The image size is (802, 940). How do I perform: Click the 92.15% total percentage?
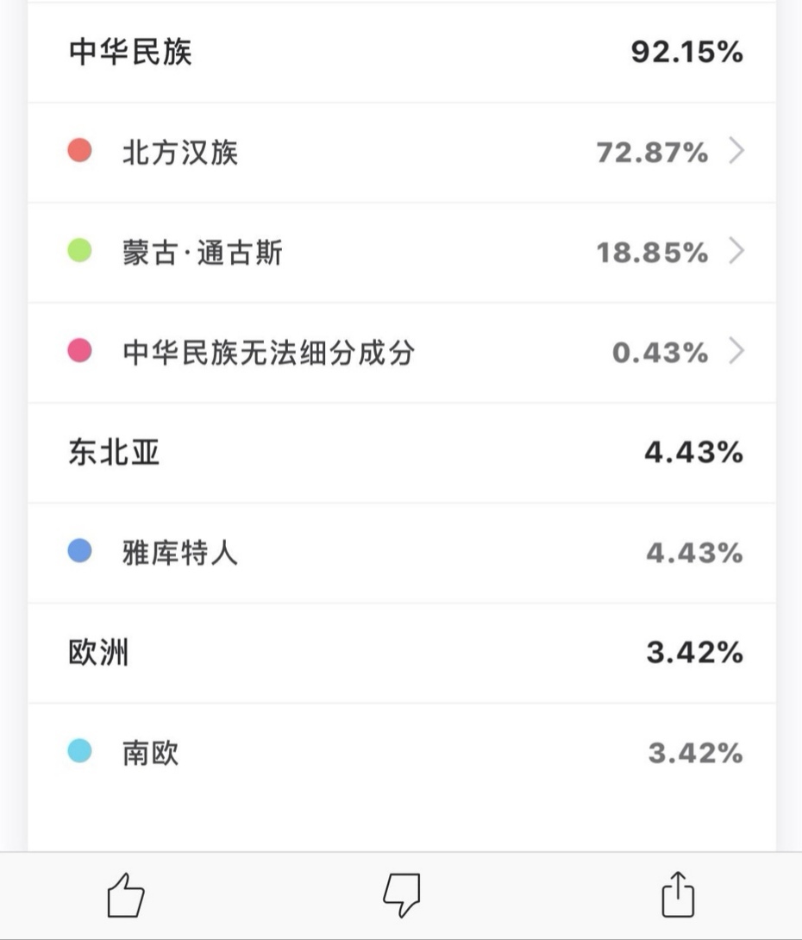coord(687,52)
